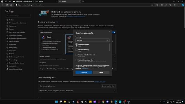Click the sign out first link

[85, 68]
